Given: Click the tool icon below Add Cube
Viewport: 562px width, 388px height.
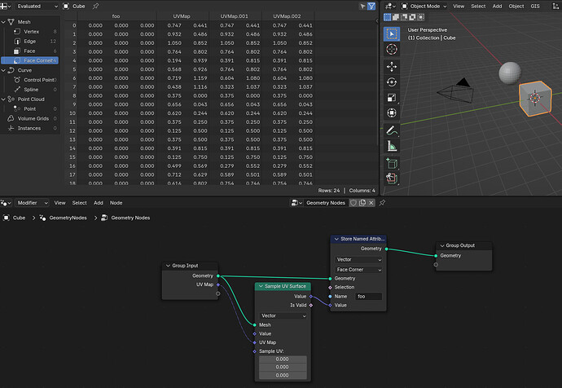Looking at the screenshot, I should pyautogui.click(x=392, y=179).
